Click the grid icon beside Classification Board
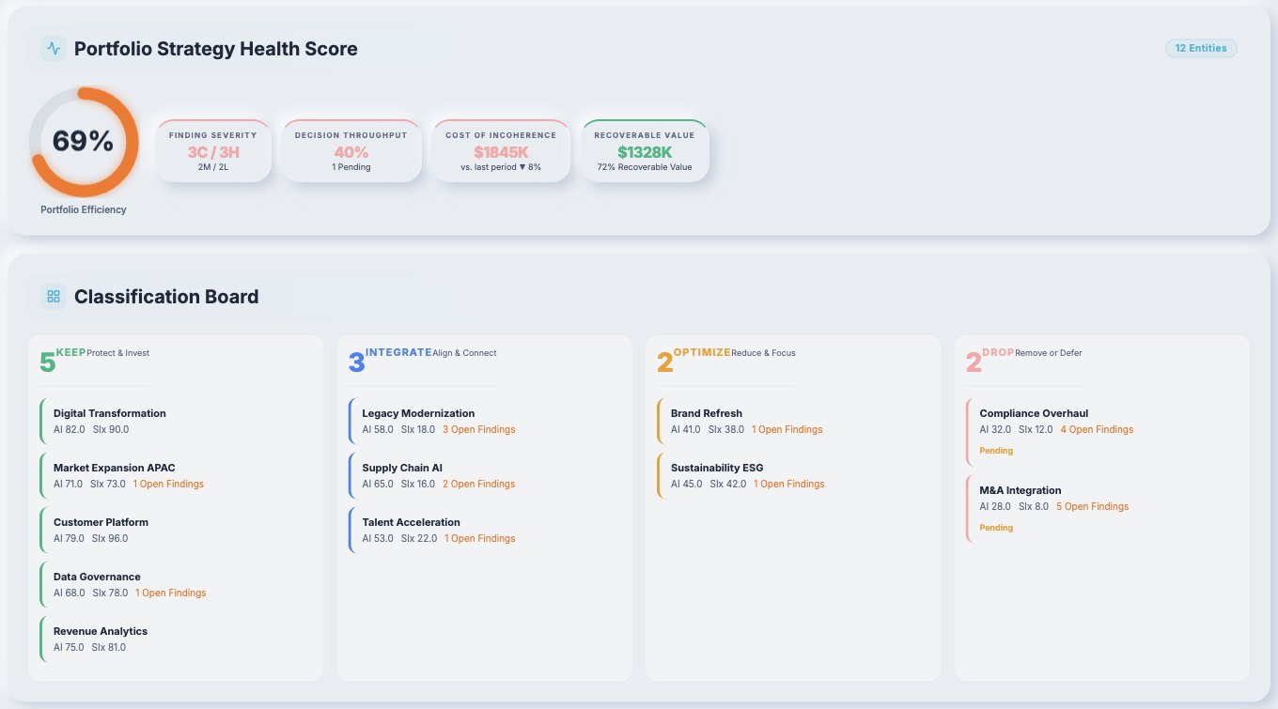This screenshot has height=709, width=1278. point(53,297)
